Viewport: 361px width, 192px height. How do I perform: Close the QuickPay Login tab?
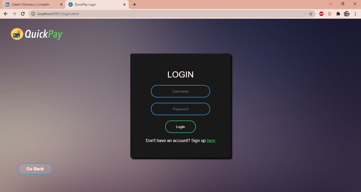pos(124,4)
